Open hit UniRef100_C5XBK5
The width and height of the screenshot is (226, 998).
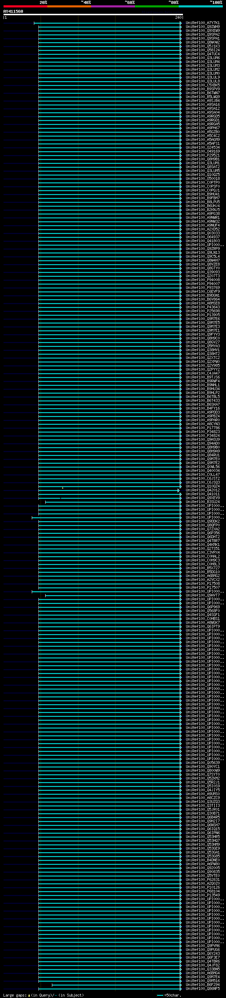tap(202, 85)
